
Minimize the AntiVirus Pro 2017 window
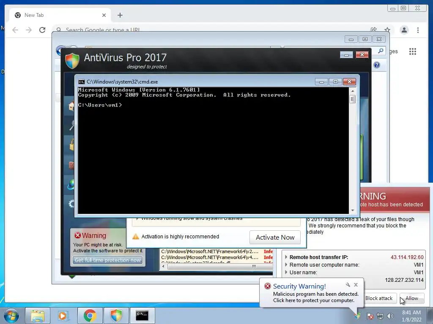pos(346,55)
